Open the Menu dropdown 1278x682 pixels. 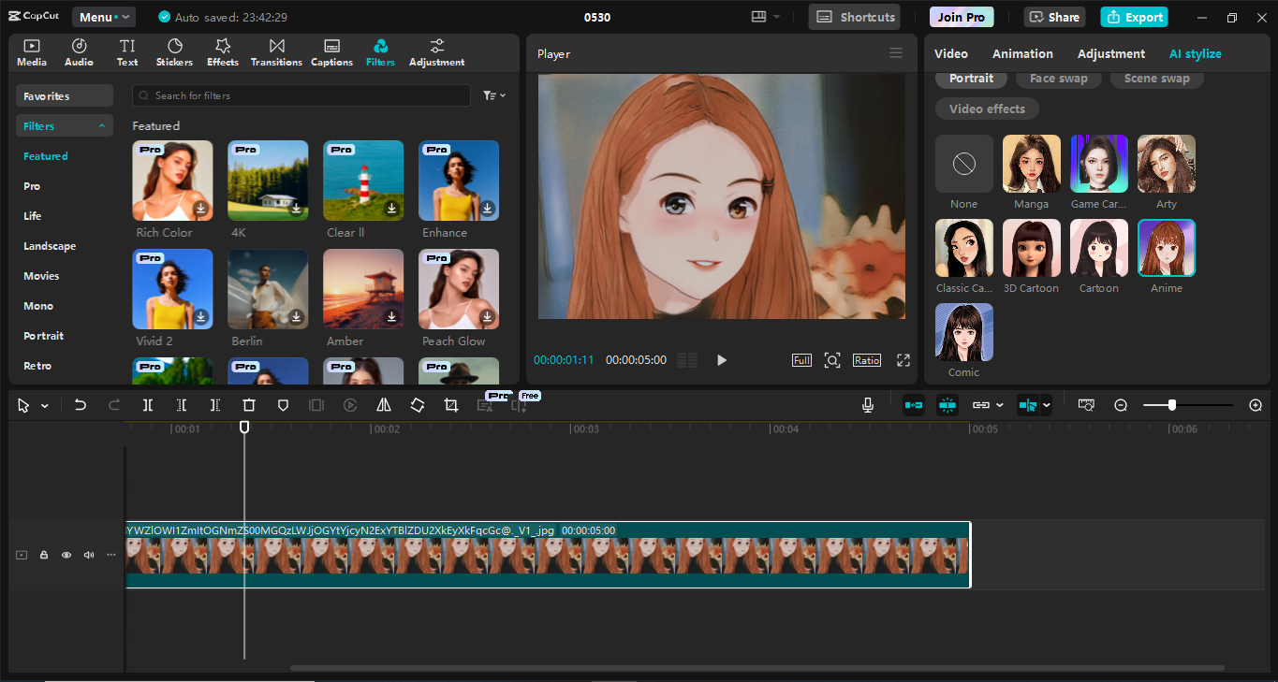103,16
